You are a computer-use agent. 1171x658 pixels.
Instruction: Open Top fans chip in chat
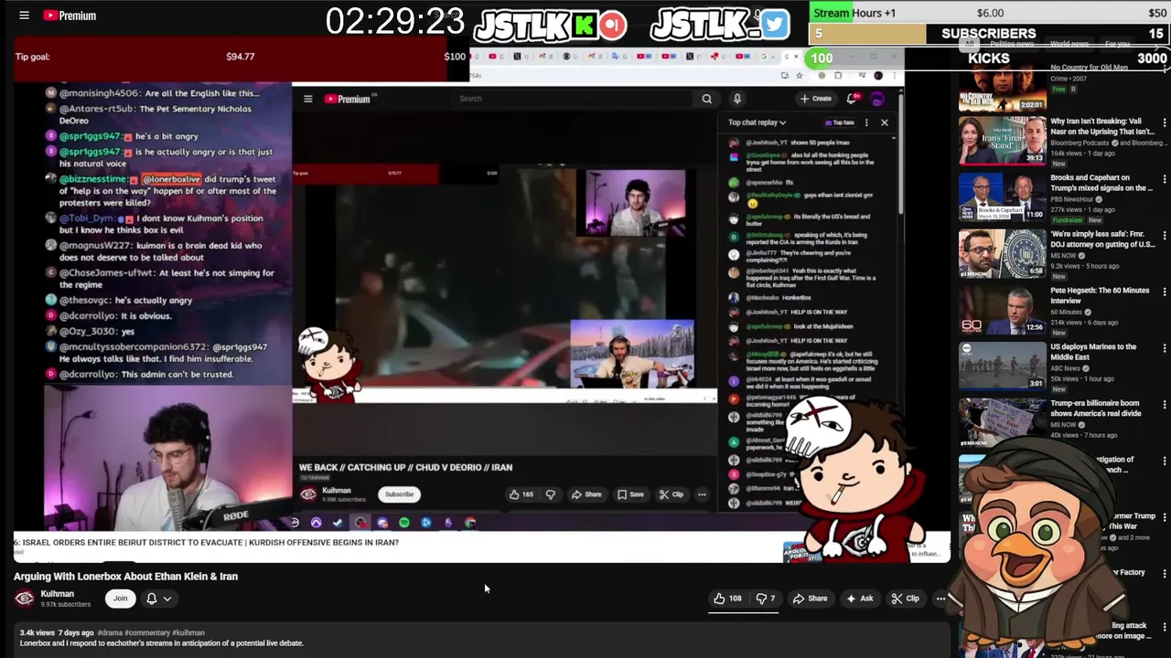pos(840,122)
